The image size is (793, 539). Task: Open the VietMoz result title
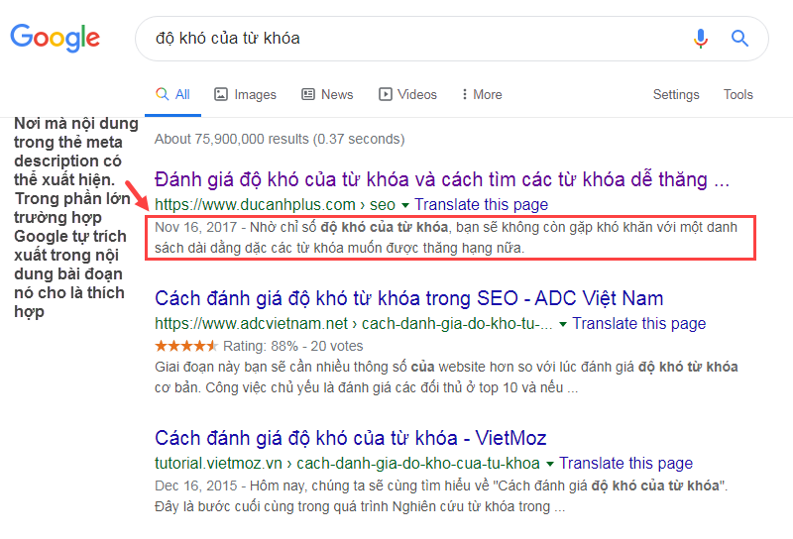351,438
